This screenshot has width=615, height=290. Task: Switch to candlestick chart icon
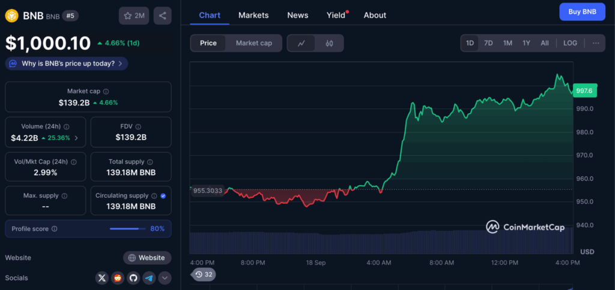pyautogui.click(x=329, y=43)
